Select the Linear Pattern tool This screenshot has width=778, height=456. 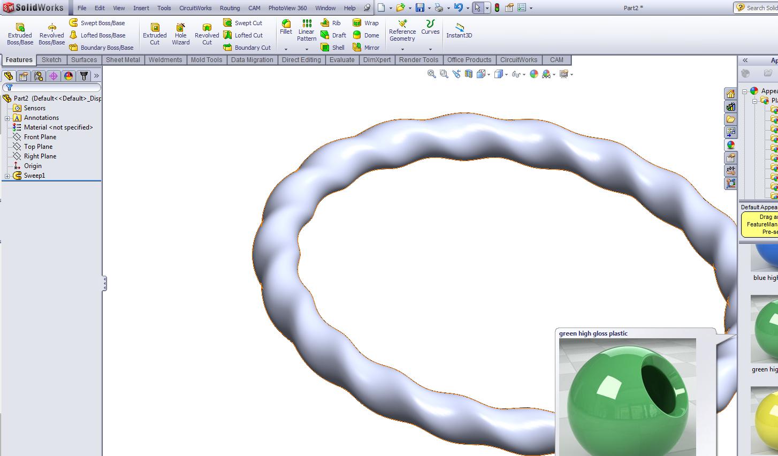(307, 31)
